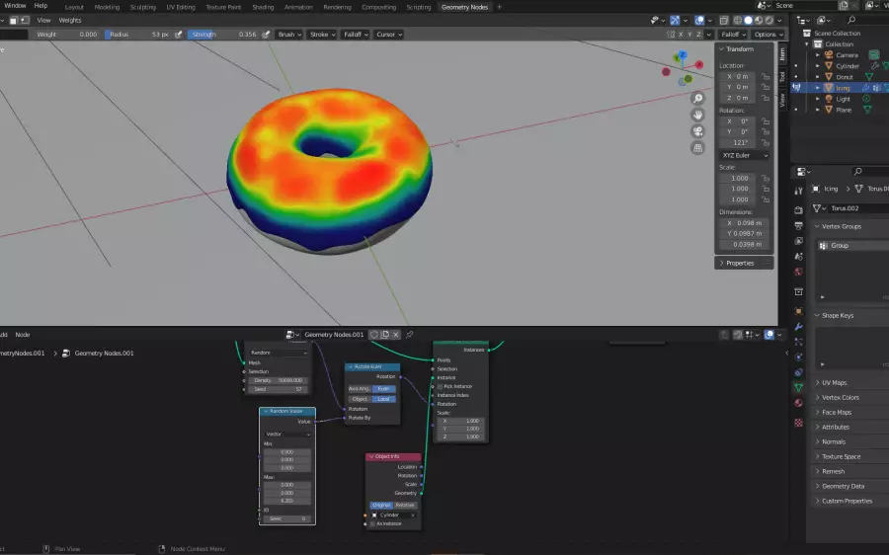Pin the Geometry Nodes.001 node tree
The height and width of the screenshot is (555, 889).
click(x=409, y=335)
